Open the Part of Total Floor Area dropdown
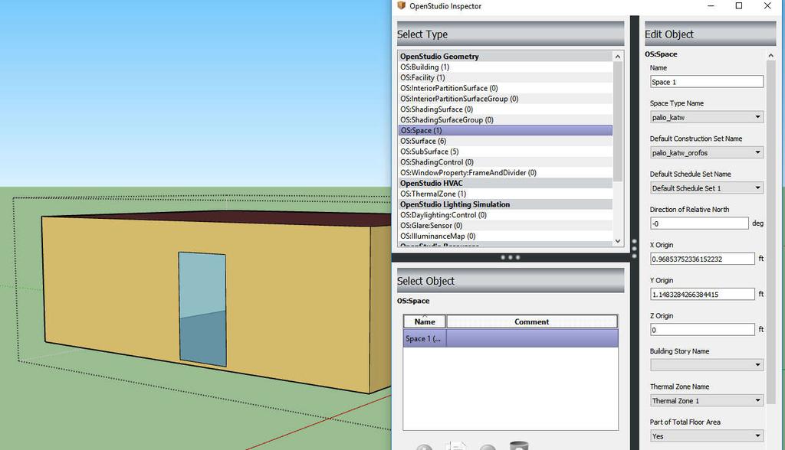The image size is (785, 450). click(x=706, y=436)
